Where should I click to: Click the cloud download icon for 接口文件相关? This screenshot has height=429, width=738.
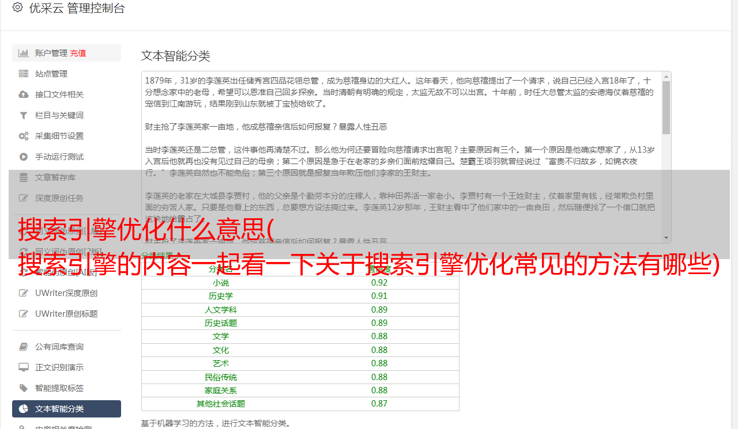pyautogui.click(x=24, y=94)
